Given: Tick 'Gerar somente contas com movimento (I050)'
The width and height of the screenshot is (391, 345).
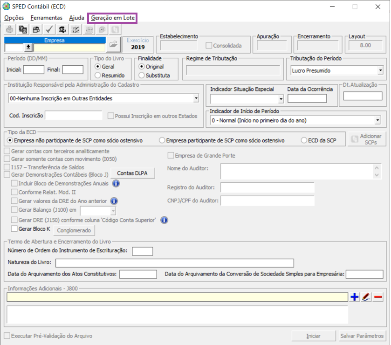Looking at the screenshot, I should click(x=7, y=159).
